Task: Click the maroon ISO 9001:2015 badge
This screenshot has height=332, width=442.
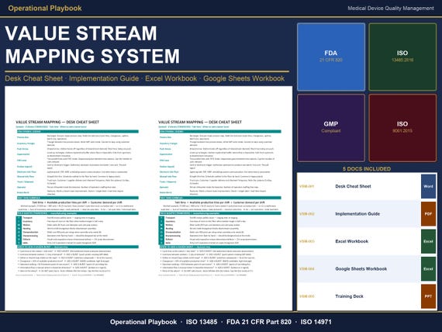Action: [402, 128]
